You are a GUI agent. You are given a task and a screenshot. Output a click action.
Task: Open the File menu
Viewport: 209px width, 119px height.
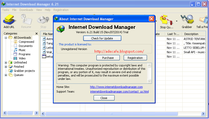[x=14, y=10]
